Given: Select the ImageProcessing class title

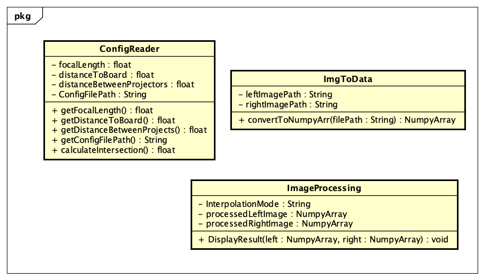Looking at the screenshot, I should point(324,188).
